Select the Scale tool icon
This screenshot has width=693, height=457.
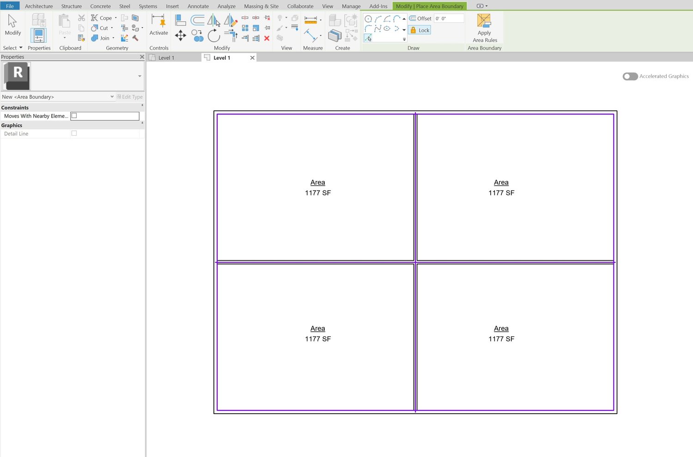coord(256,28)
